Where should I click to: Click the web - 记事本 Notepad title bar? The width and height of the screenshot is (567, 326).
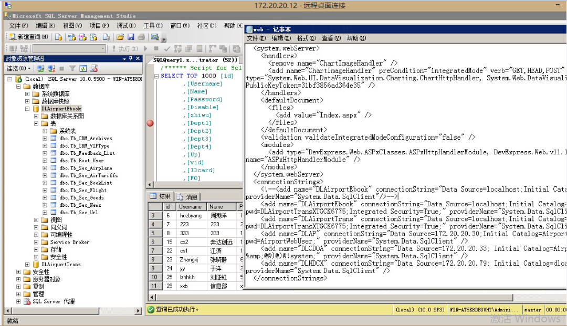click(x=406, y=29)
